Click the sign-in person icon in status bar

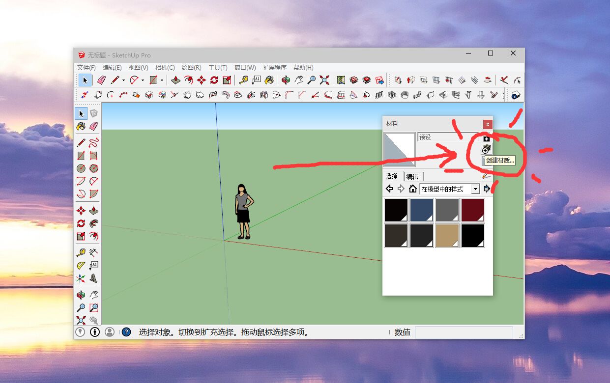point(110,332)
